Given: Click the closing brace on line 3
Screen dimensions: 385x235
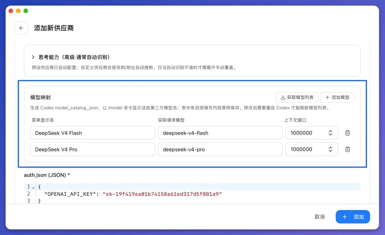Looking at the screenshot, I should pos(39,201).
